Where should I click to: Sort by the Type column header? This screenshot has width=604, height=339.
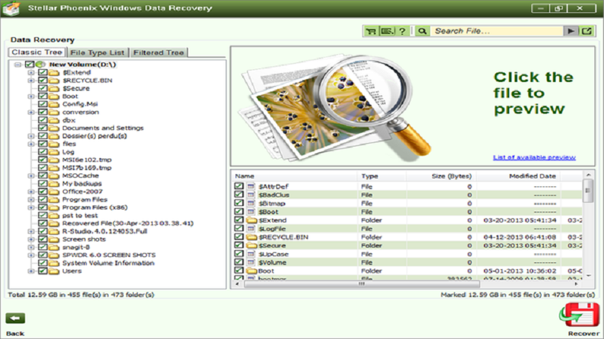(x=381, y=176)
